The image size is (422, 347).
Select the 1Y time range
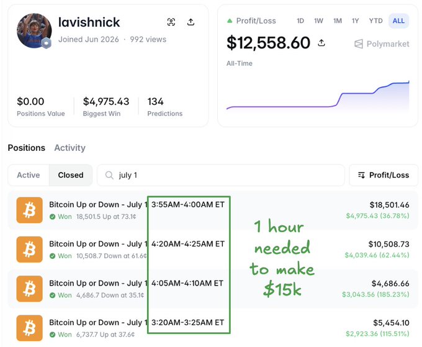355,20
